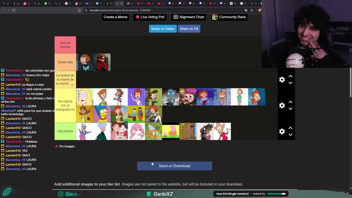The height and width of the screenshot is (198, 352).
Task: Select Elastigirl image in 'Dame teta' tier
Action: click(x=102, y=62)
